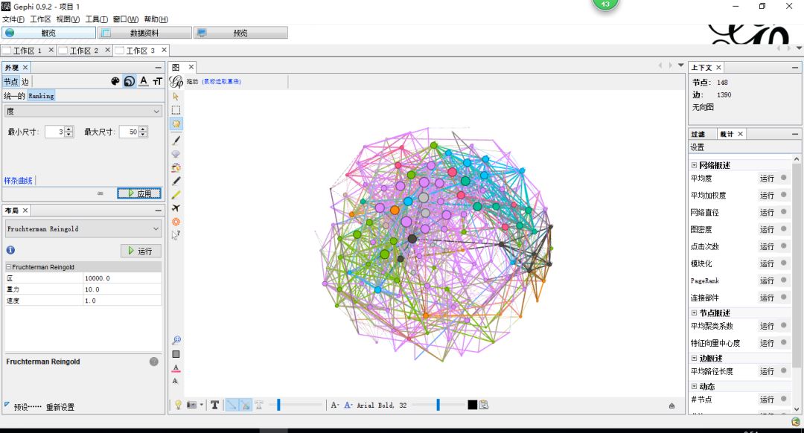Collapse the 节点概述 section
804x433 pixels.
[695, 312]
